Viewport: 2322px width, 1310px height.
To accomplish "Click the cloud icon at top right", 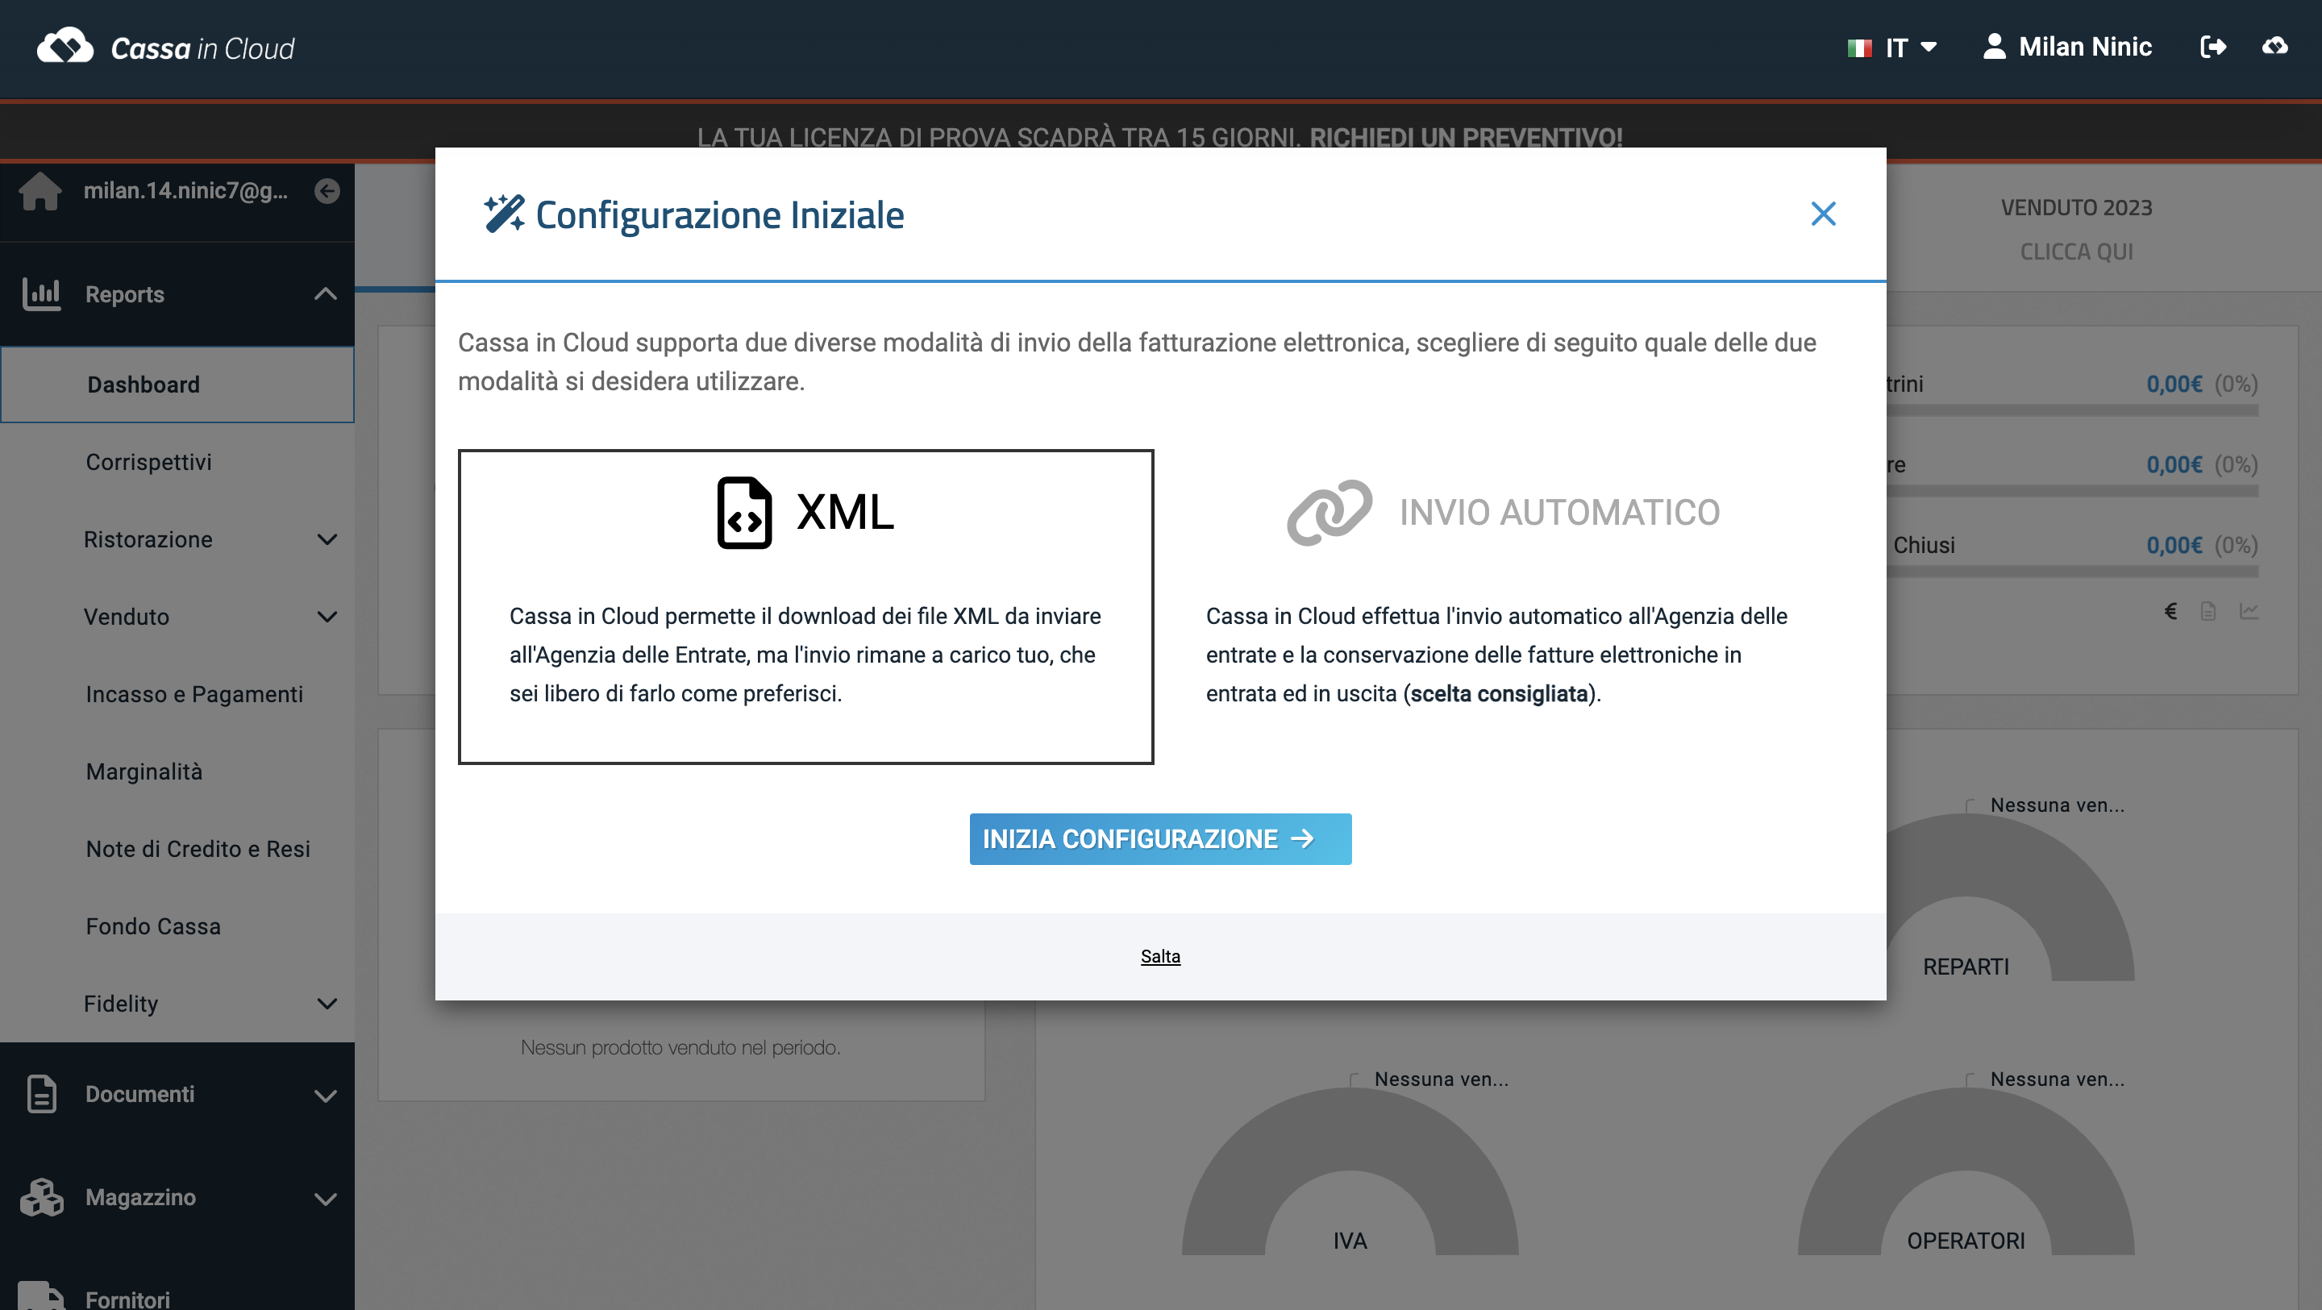I will pyautogui.click(x=2275, y=46).
